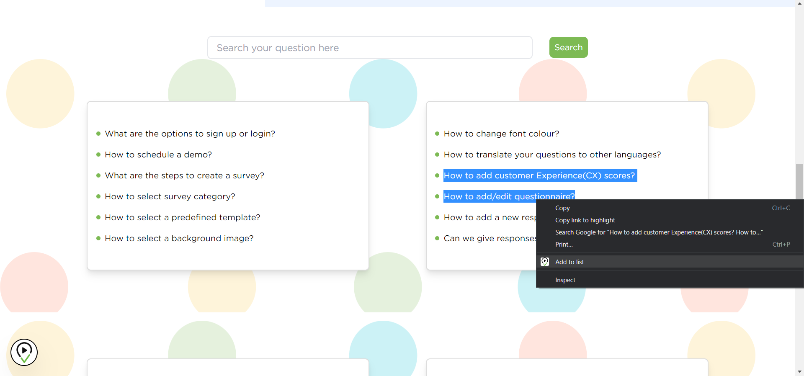The height and width of the screenshot is (376, 804).
Task: Open 'How to change font colour?' question
Action: coord(501,134)
